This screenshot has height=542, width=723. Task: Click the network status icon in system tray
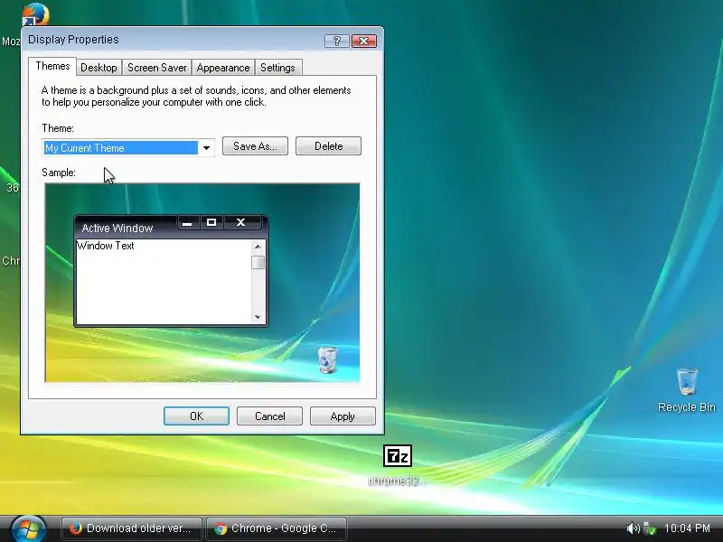(x=650, y=528)
